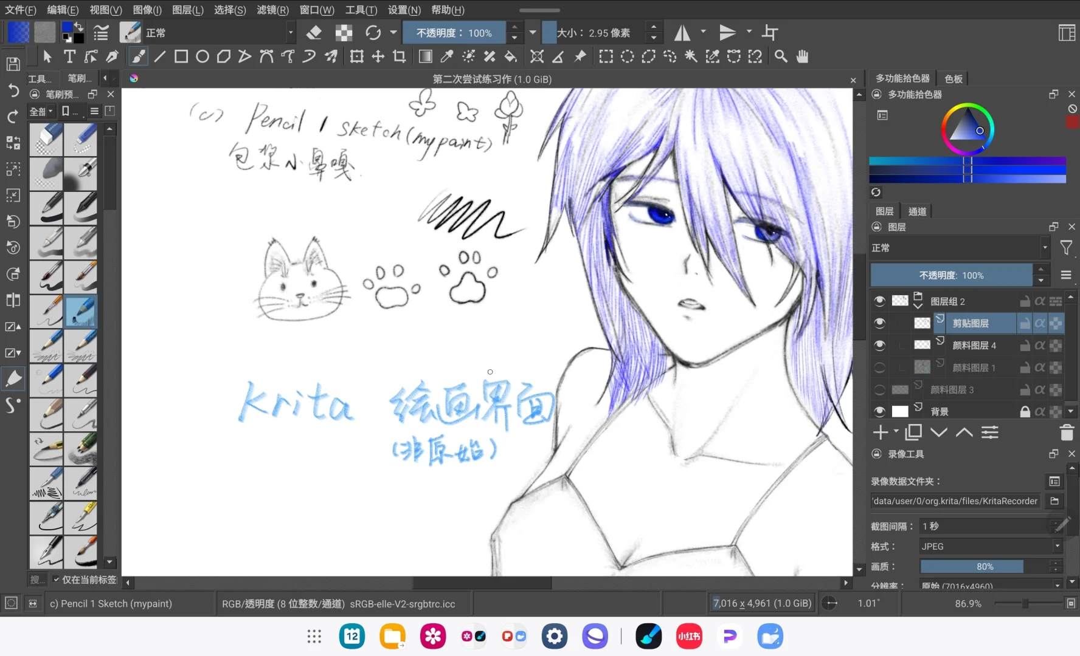Toggle the lock on 背景 layer

1025,411
